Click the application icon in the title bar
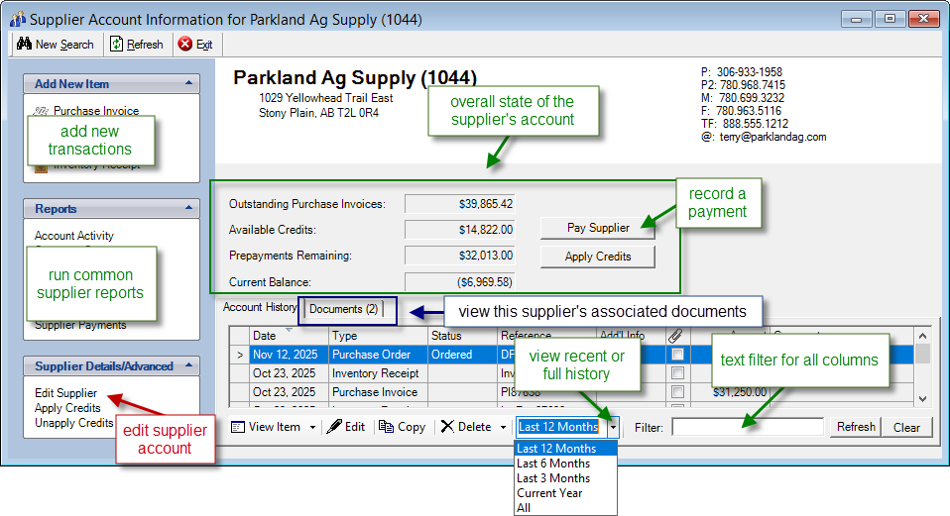Image resolution: width=950 pixels, height=516 pixels. (x=18, y=20)
